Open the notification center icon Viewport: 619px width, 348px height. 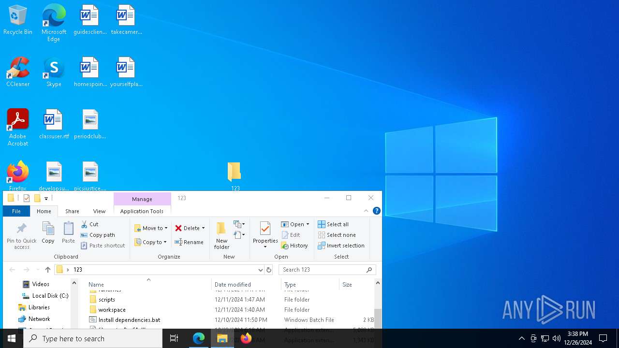click(603, 338)
